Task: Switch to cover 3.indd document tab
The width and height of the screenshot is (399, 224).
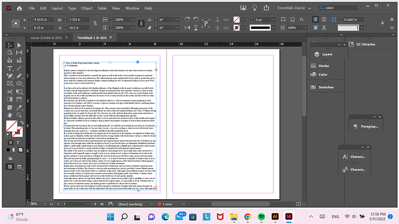Action: click(x=46, y=38)
